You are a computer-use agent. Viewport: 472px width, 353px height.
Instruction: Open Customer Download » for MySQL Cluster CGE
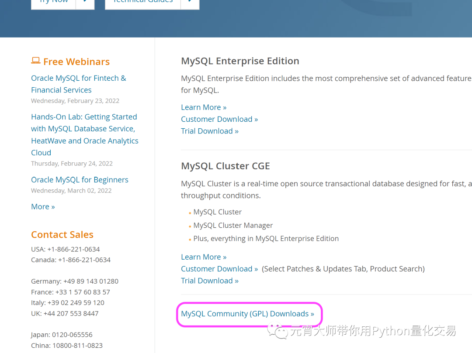click(x=219, y=269)
